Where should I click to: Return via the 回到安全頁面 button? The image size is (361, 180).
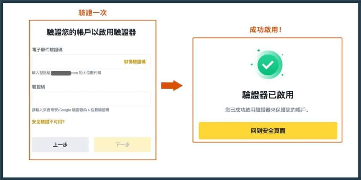coord(268,131)
